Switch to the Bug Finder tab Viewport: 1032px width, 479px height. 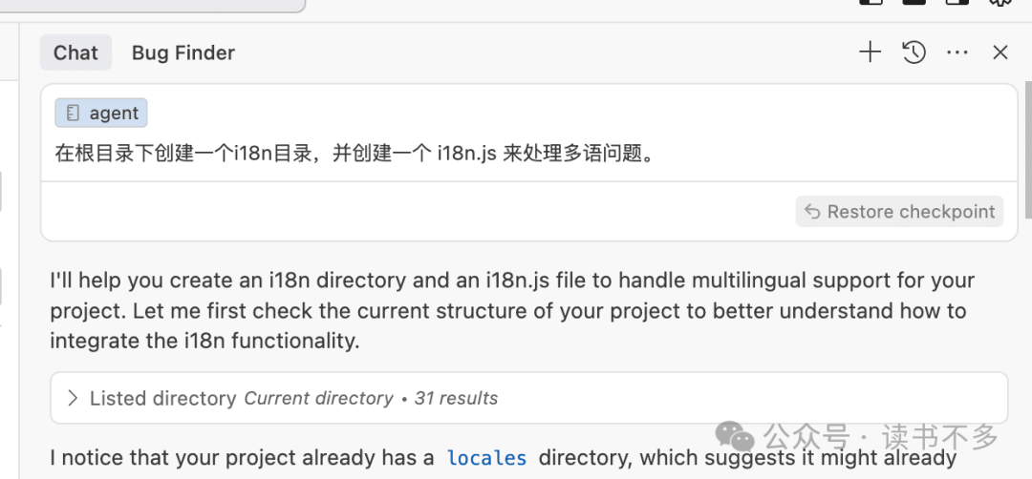(x=183, y=52)
